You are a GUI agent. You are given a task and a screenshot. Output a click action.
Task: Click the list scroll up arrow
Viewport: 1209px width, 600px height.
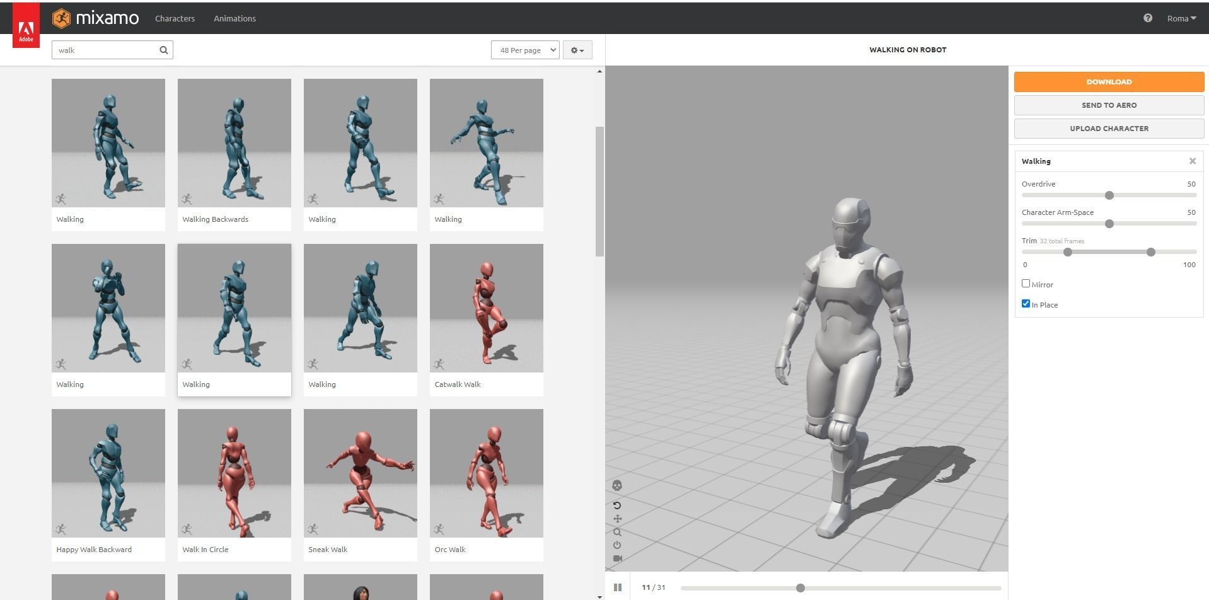(x=599, y=71)
